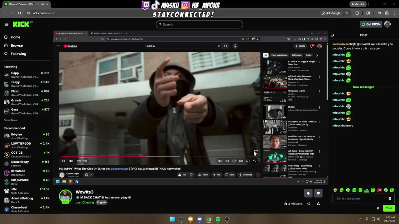This screenshot has height=224, width=399.
Task: Enter YouTube fullscreen mode
Action: [x=255, y=161]
